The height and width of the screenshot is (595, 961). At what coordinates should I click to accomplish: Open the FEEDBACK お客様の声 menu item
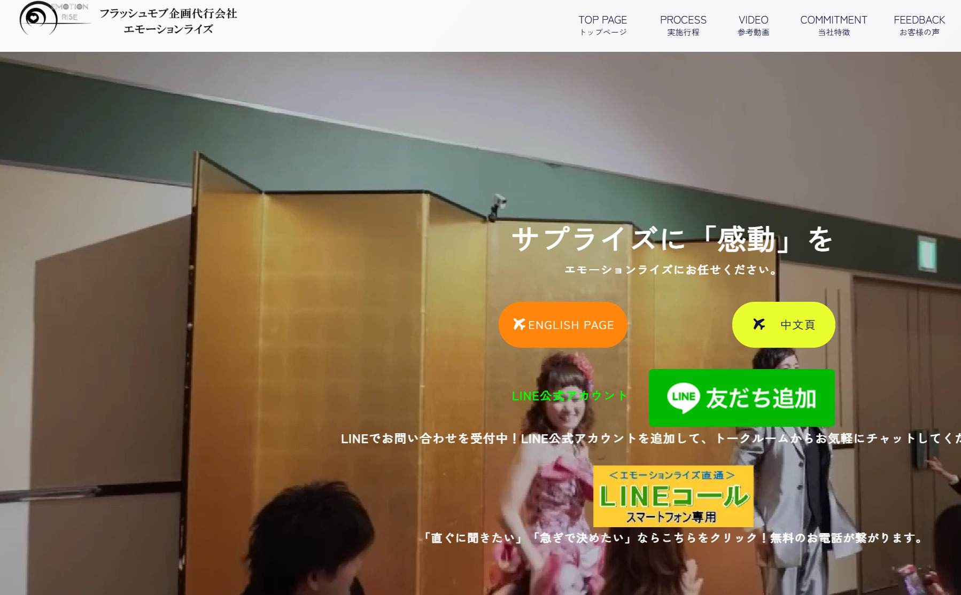pyautogui.click(x=919, y=26)
